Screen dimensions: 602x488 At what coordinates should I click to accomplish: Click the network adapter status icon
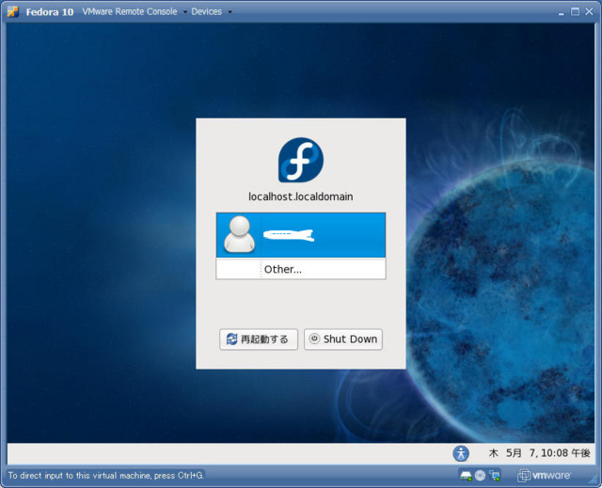(x=495, y=476)
